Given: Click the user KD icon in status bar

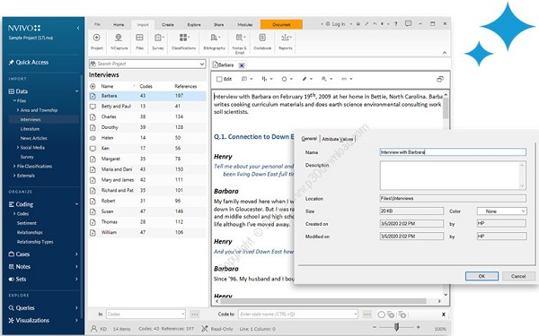Looking at the screenshot, I should pos(93,329).
